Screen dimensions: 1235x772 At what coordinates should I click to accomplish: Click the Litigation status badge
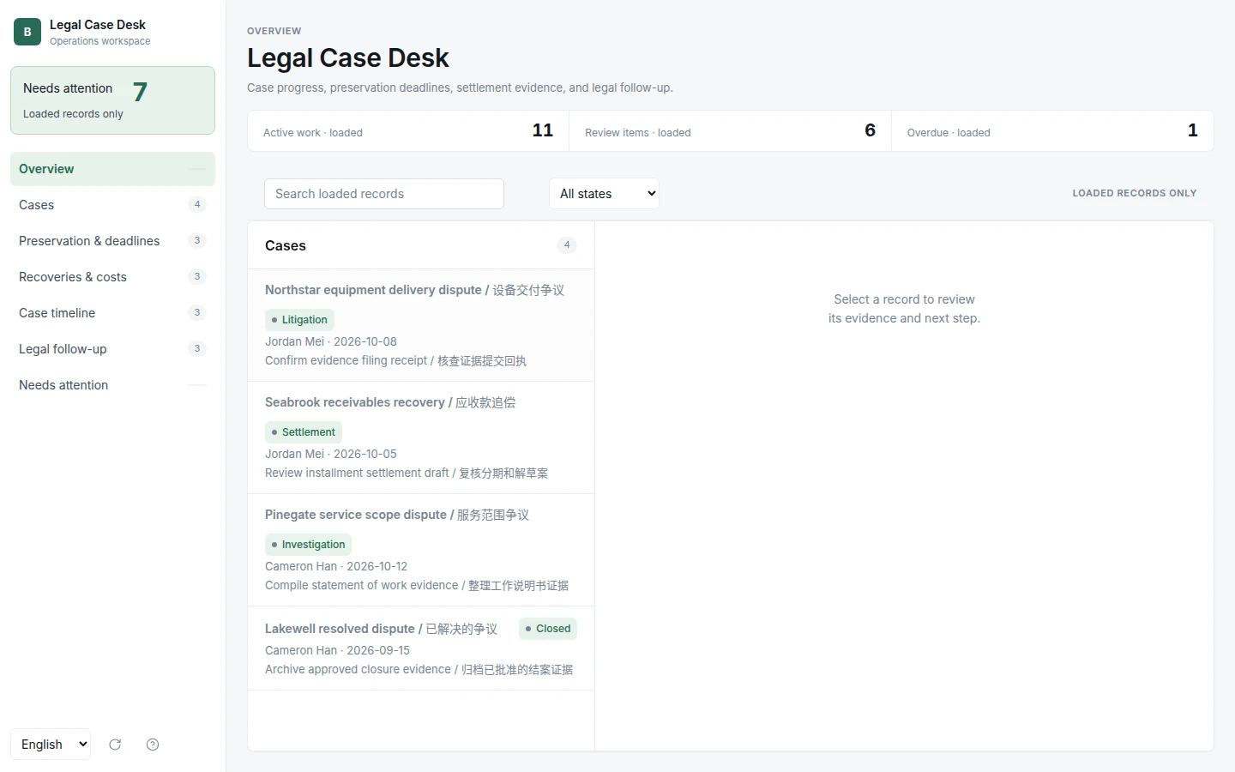[299, 320]
